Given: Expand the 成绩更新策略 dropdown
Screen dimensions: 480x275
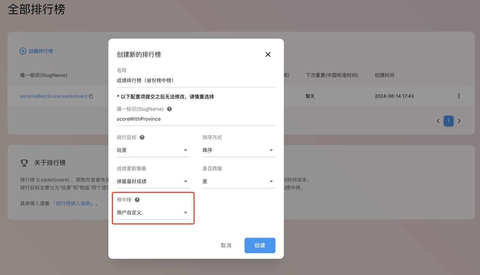Looking at the screenshot, I should 153,181.
